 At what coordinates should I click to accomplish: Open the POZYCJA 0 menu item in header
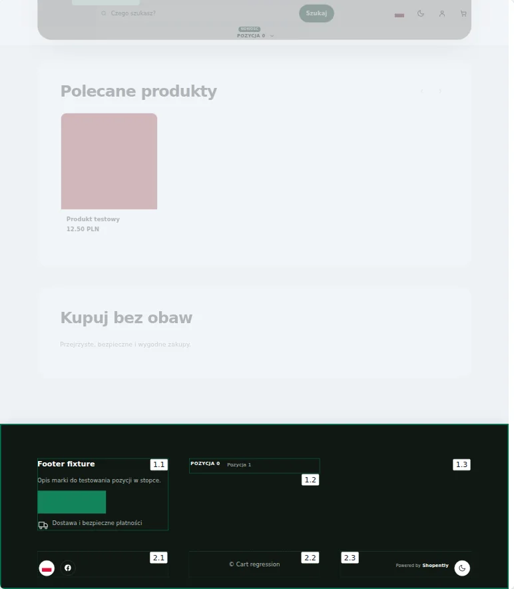251,36
